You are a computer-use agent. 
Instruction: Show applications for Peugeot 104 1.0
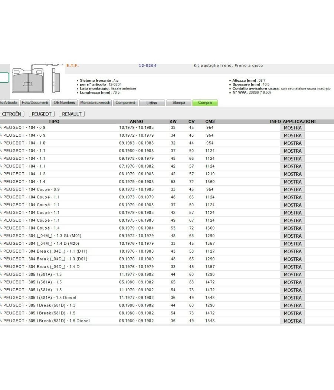click(x=293, y=143)
